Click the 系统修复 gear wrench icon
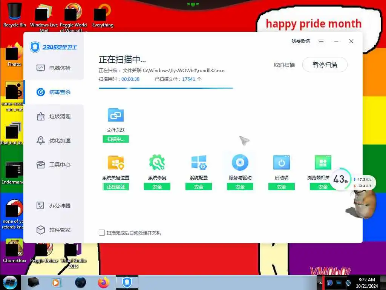Viewport: 386px width, 290px height. click(157, 162)
